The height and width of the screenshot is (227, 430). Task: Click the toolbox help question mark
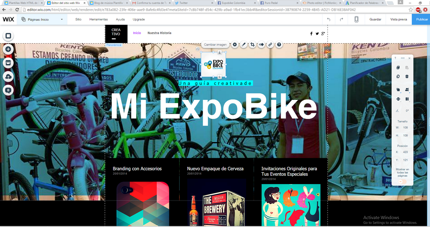396,58
